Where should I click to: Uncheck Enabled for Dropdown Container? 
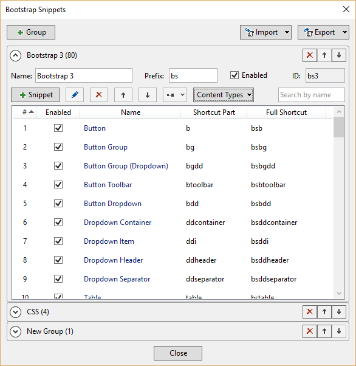coord(58,223)
